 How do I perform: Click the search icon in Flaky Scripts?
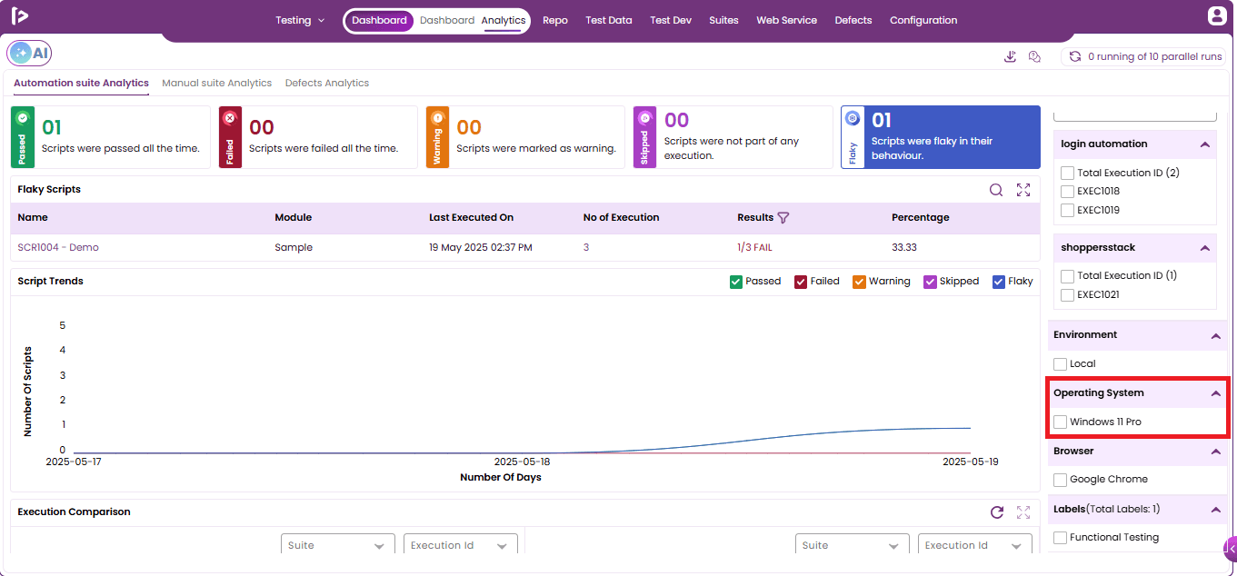[x=996, y=190]
